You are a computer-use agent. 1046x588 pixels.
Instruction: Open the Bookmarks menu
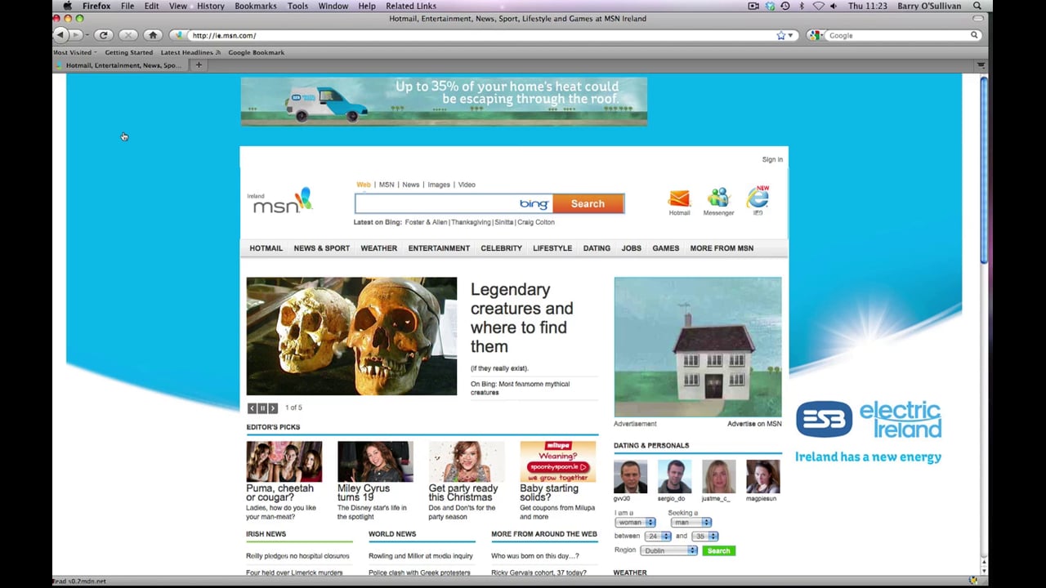pos(255,6)
